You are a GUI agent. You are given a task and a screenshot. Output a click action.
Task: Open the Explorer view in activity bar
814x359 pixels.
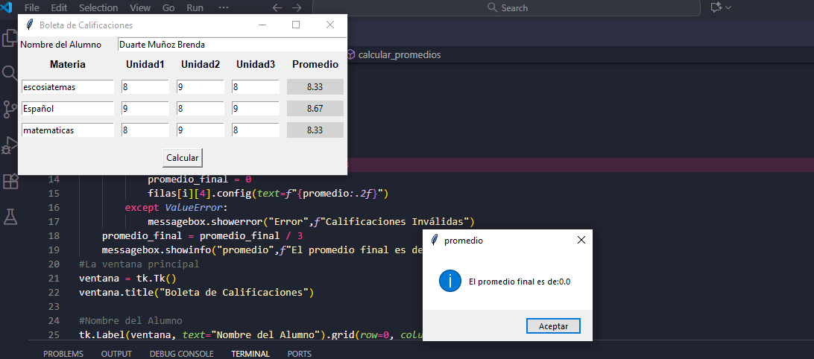tap(10, 37)
